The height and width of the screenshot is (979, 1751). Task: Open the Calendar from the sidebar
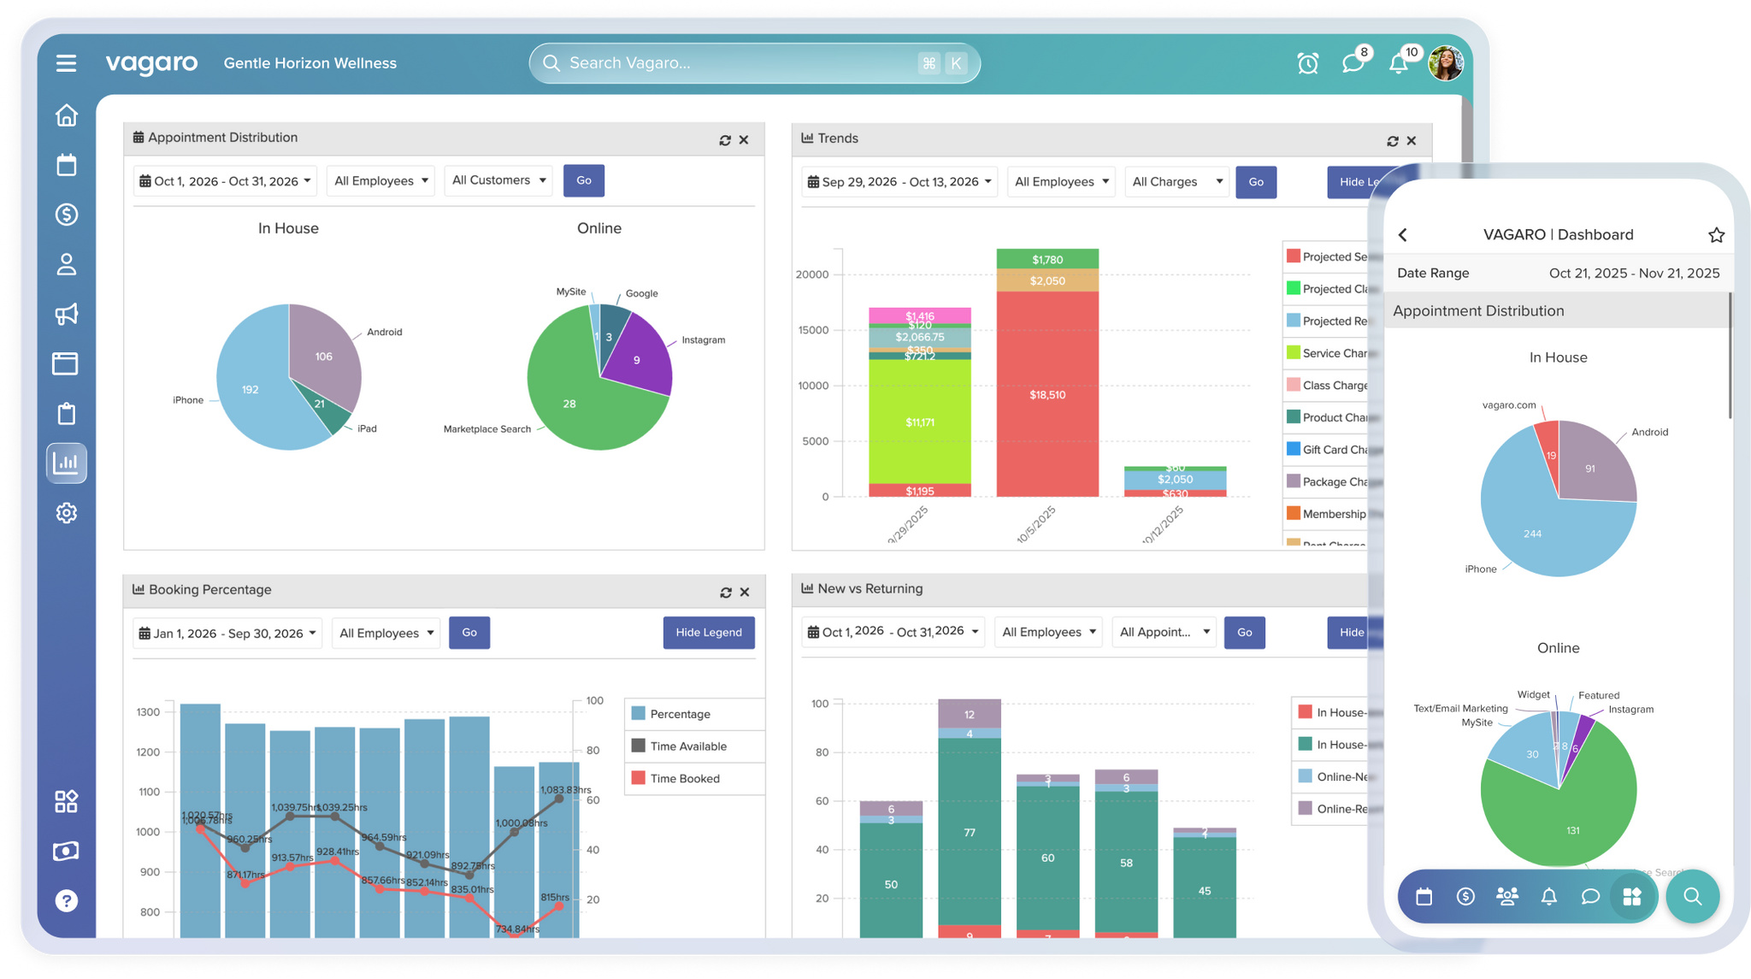tap(66, 165)
